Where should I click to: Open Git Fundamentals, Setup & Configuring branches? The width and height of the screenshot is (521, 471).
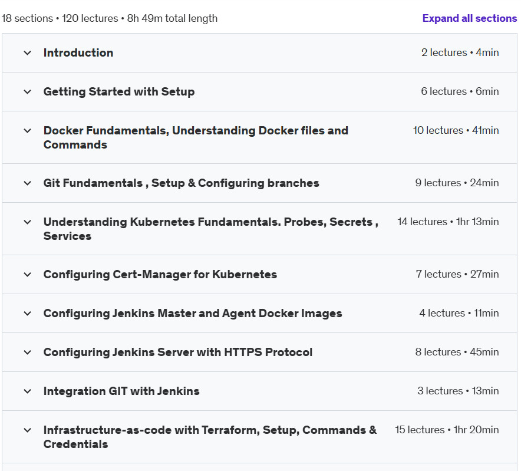[181, 183]
